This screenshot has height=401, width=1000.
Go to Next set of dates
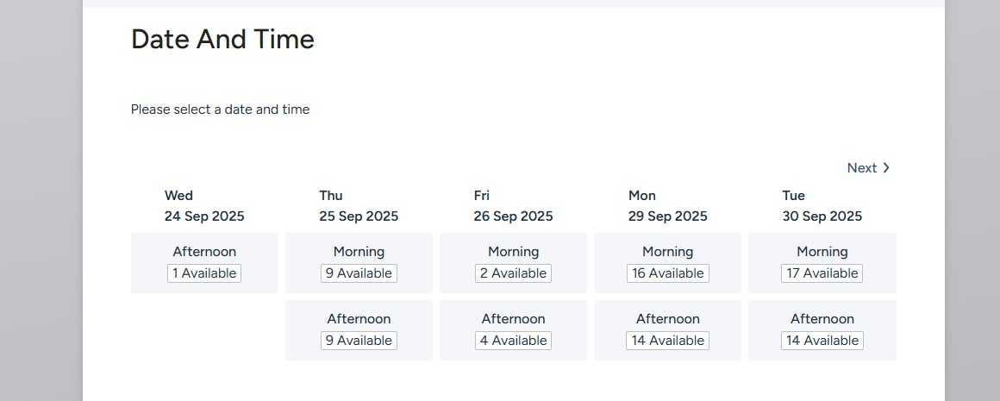868,168
